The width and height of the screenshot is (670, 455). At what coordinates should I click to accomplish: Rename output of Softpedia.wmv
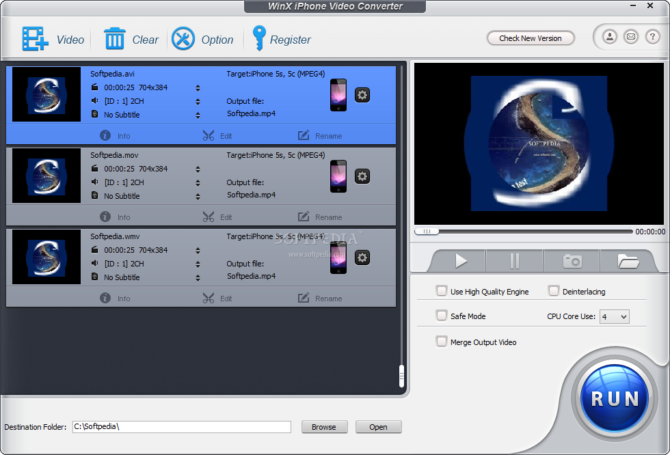click(x=320, y=298)
